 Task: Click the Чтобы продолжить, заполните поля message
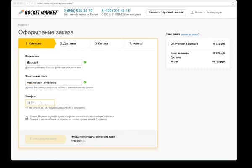pos(93,139)
